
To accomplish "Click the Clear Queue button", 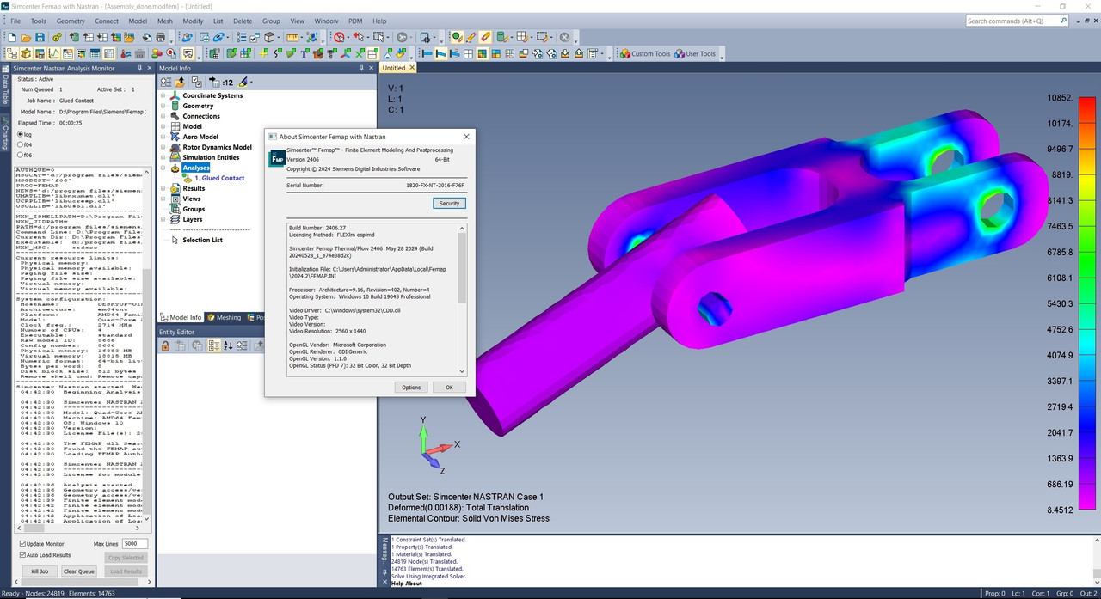I will tap(79, 571).
